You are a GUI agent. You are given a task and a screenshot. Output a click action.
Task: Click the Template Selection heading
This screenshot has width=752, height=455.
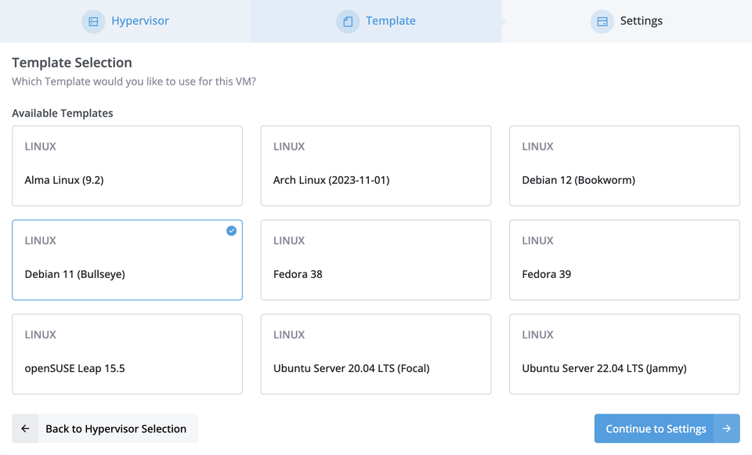72,63
